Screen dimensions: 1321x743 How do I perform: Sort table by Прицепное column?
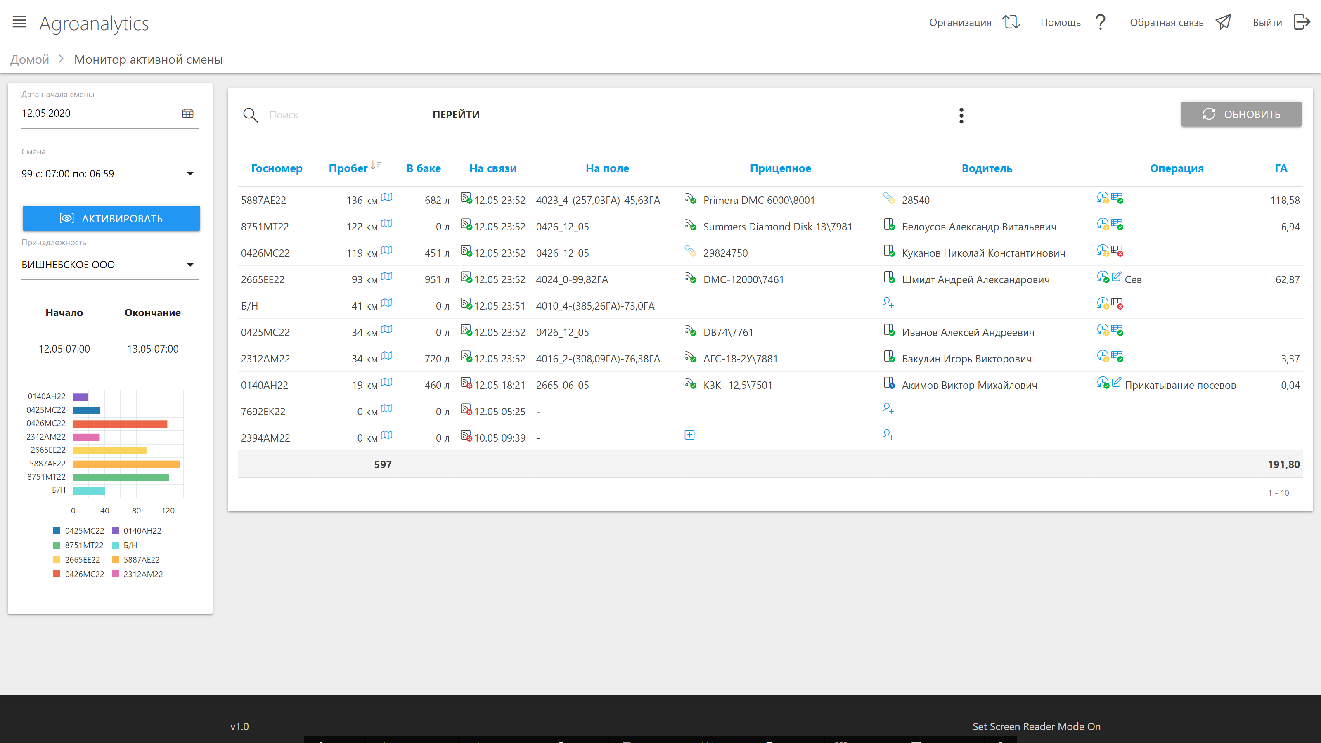780,168
